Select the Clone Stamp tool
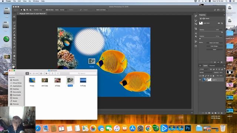Screen dimensions: 237x133 (14, 35)
